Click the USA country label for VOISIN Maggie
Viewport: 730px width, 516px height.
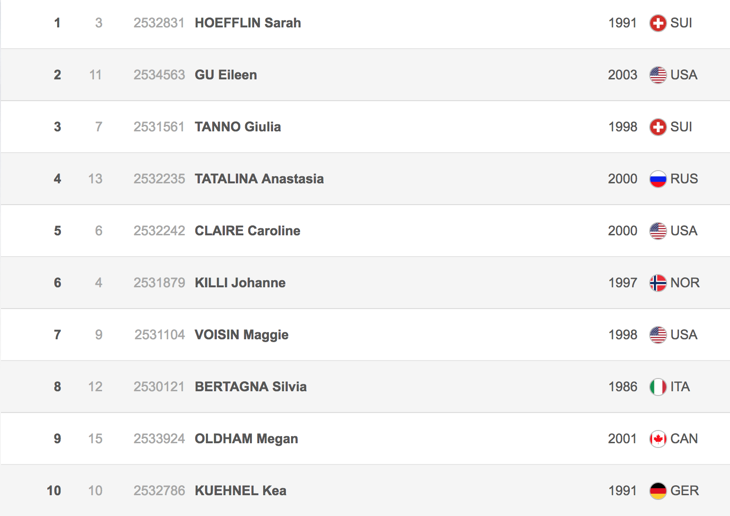pos(684,335)
